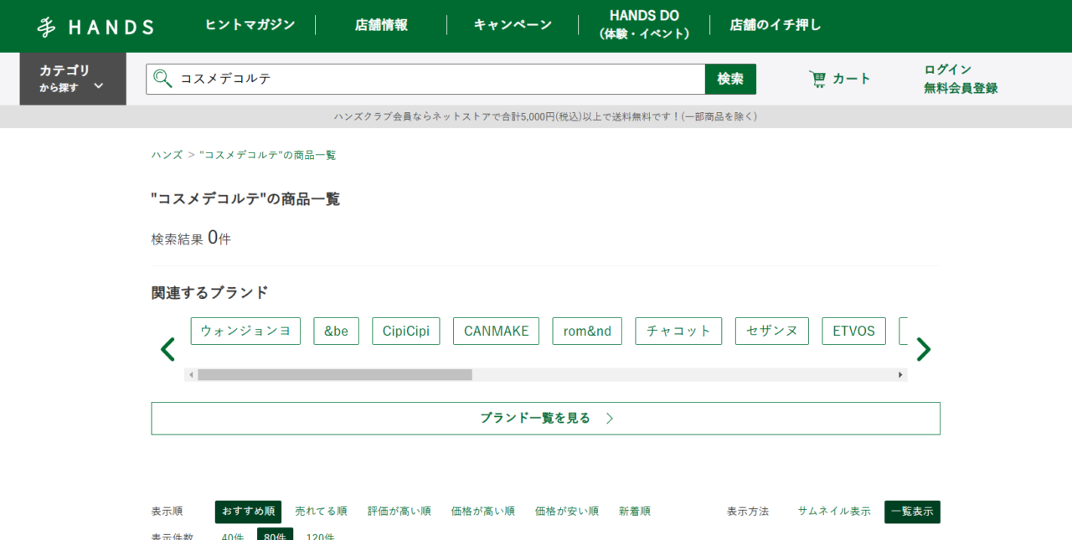Open 店舗情報 menu
This screenshot has height=540, width=1072.
(x=381, y=25)
